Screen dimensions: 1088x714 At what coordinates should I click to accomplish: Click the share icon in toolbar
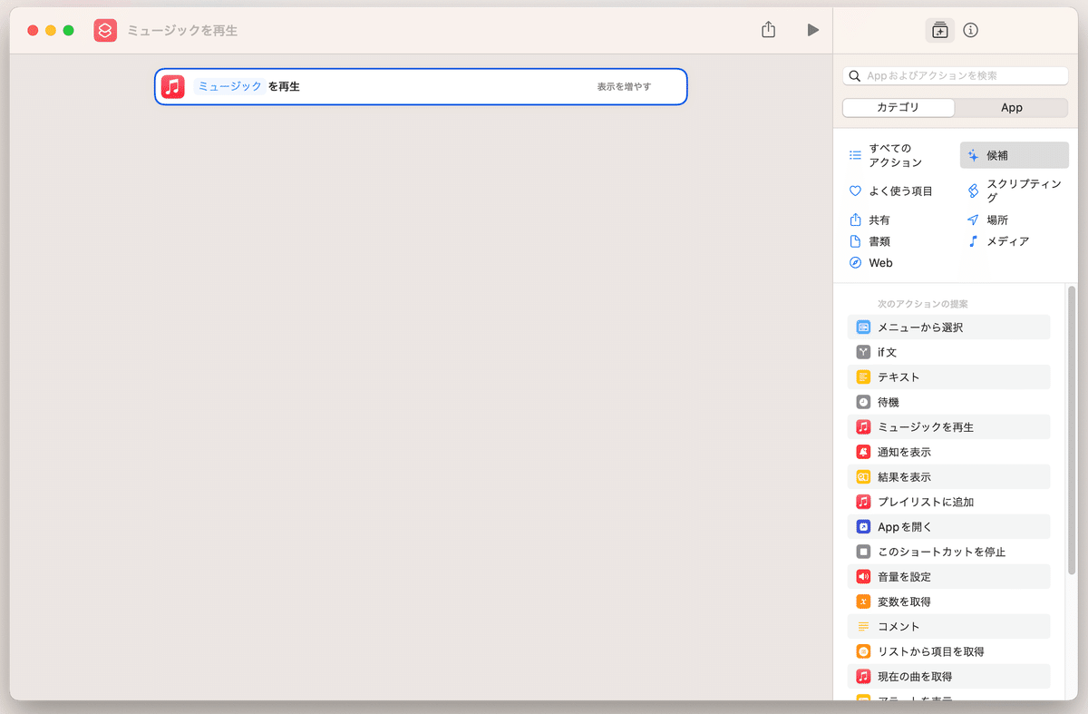pyautogui.click(x=768, y=30)
